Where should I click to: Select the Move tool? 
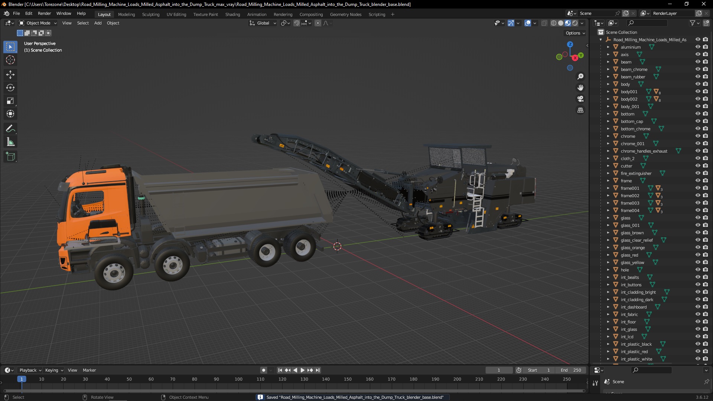click(x=10, y=75)
